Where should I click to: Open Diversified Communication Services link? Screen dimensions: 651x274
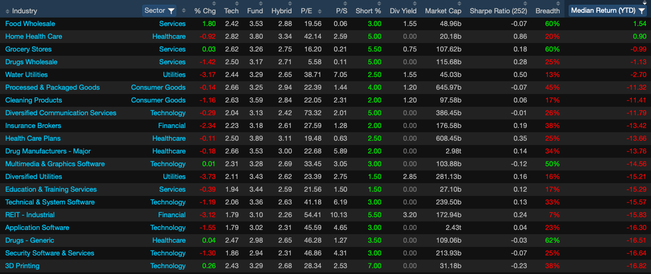[61, 113]
